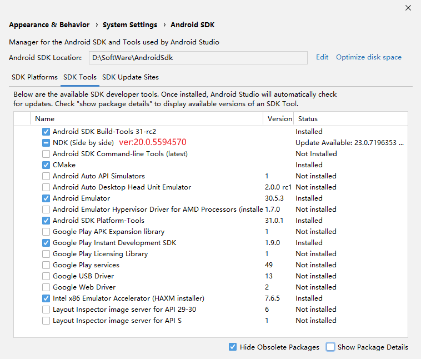Click Appearance & Behavior breadcrumb
The image size is (421, 359).
tap(49, 24)
